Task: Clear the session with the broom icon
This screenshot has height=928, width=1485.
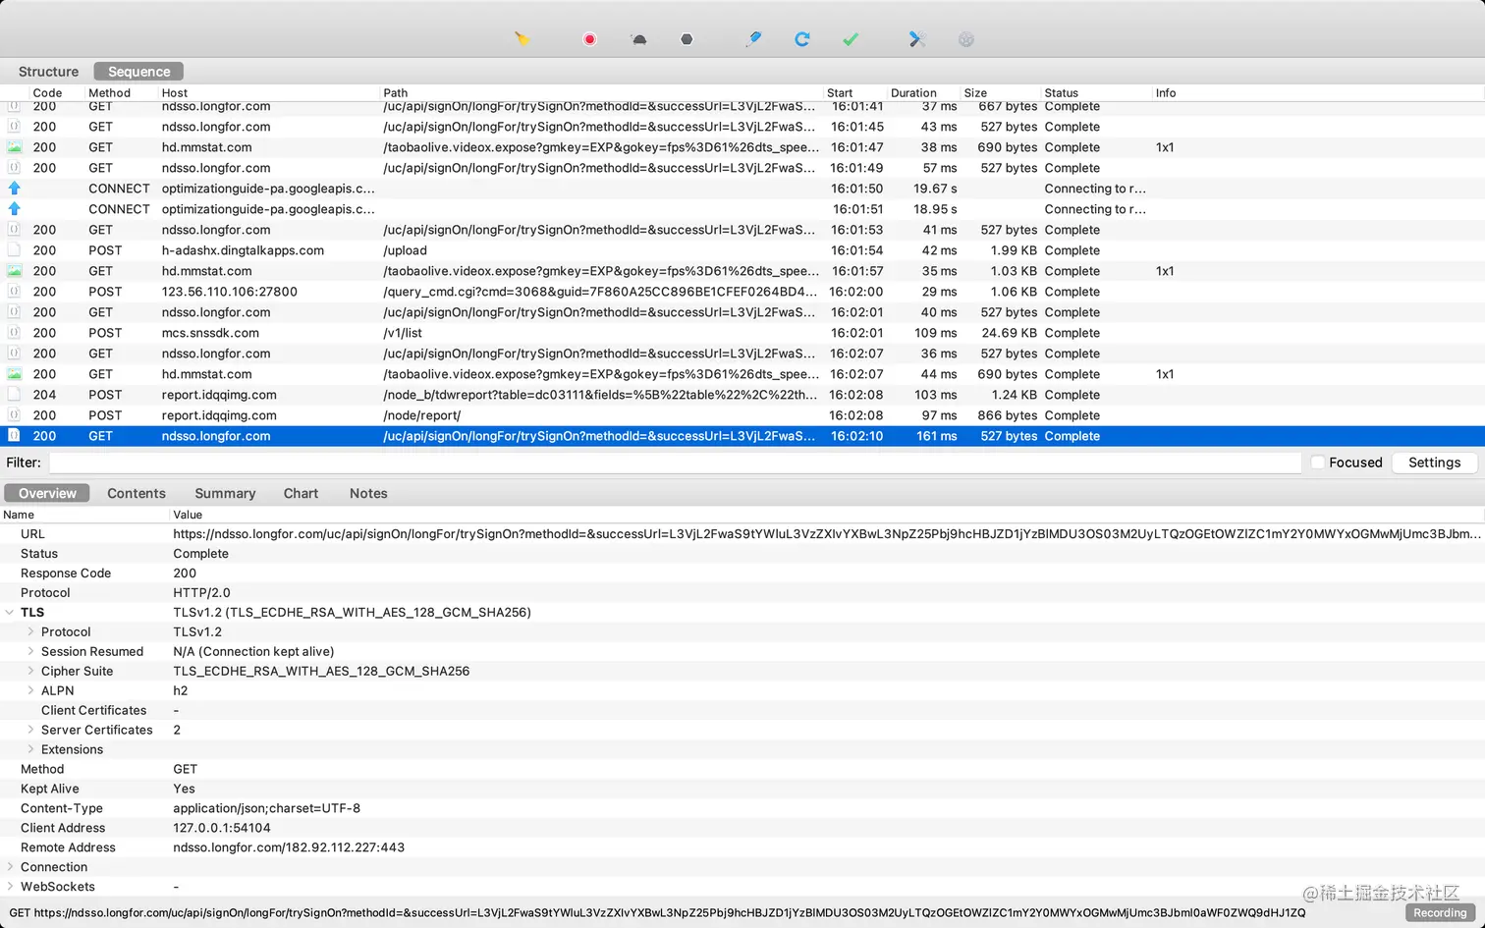Action: point(522,39)
